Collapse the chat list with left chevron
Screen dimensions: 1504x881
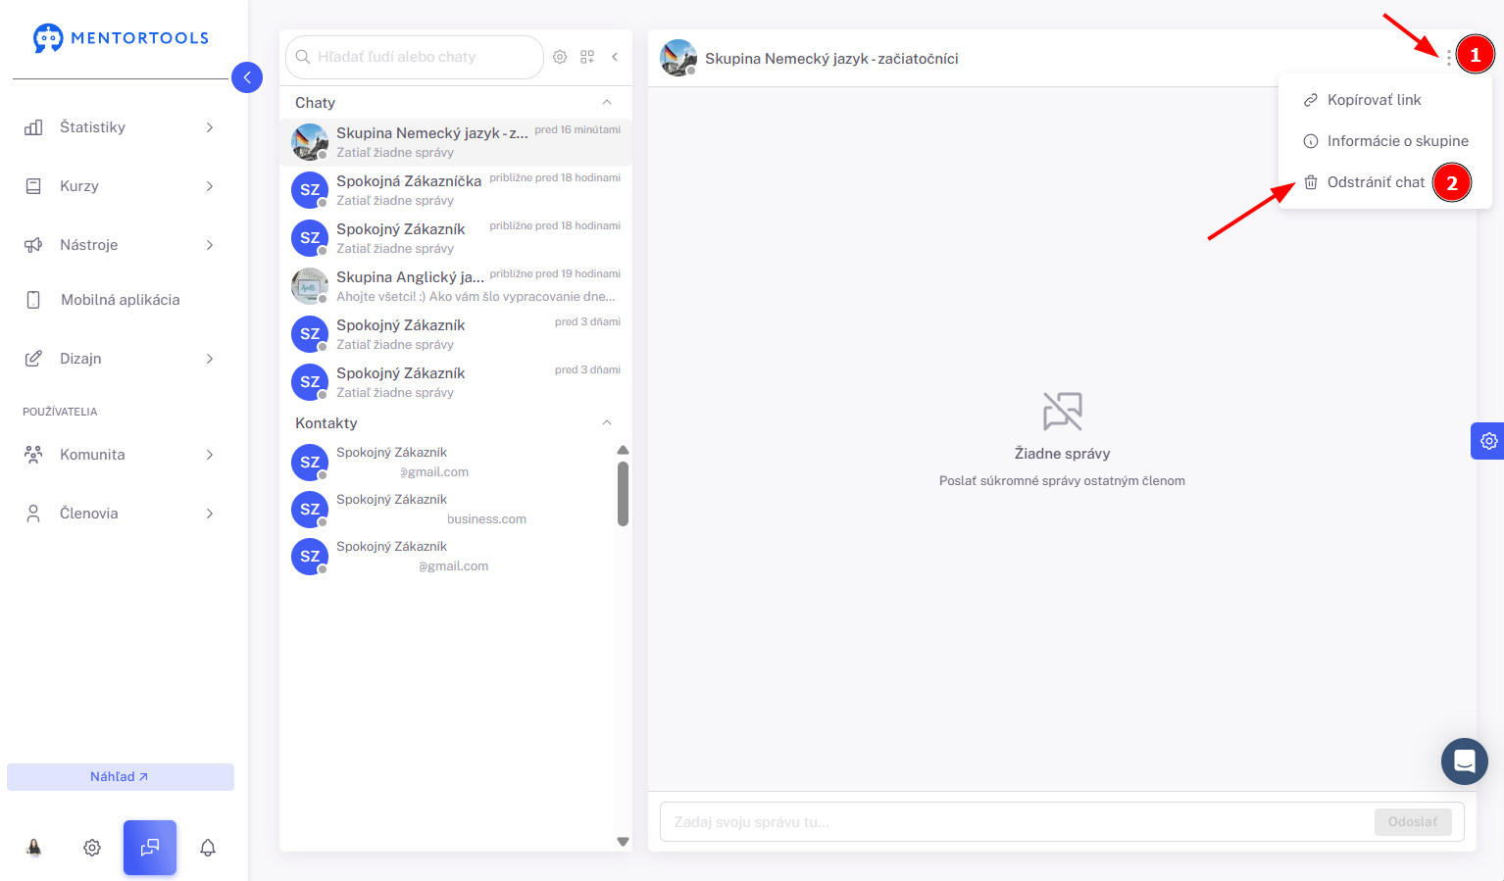[615, 57]
